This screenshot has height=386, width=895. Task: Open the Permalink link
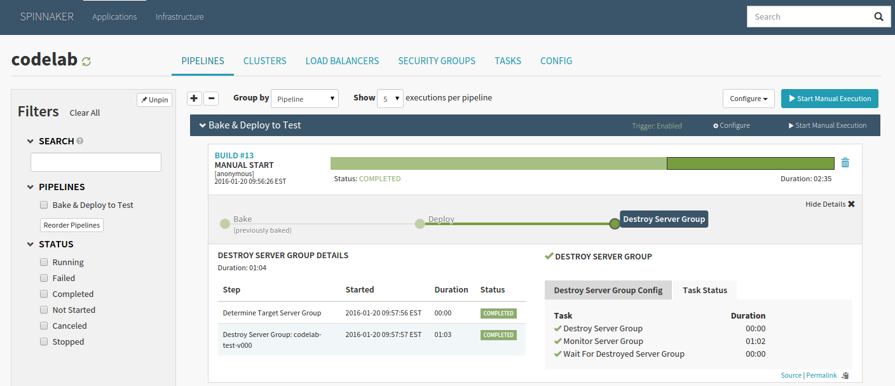click(x=821, y=375)
